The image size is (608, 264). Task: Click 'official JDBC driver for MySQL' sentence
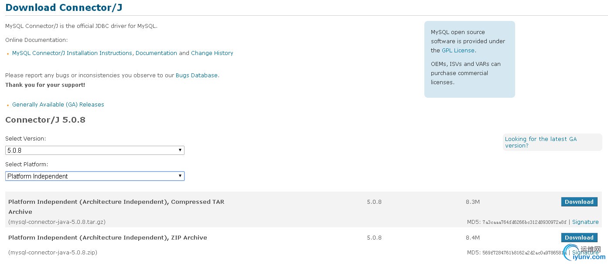pyautogui.click(x=81, y=26)
